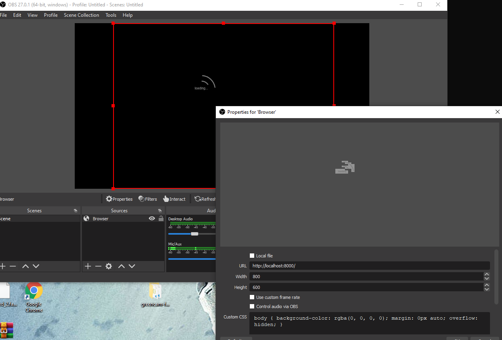Enable Control audio via OBS
The height and width of the screenshot is (340, 502).
[x=252, y=306]
